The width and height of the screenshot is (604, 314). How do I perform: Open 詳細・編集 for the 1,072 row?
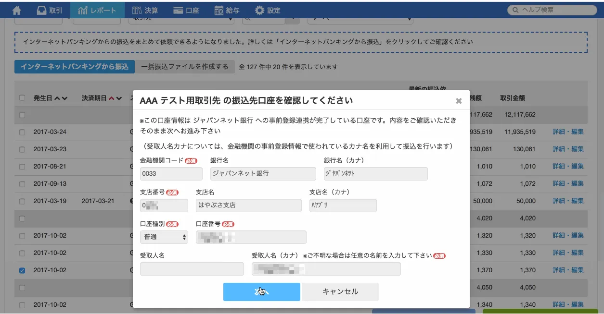click(x=568, y=183)
